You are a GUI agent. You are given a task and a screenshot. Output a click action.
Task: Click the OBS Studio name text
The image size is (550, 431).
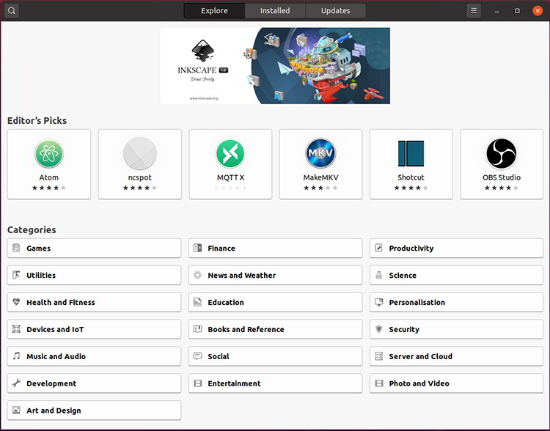coord(502,177)
